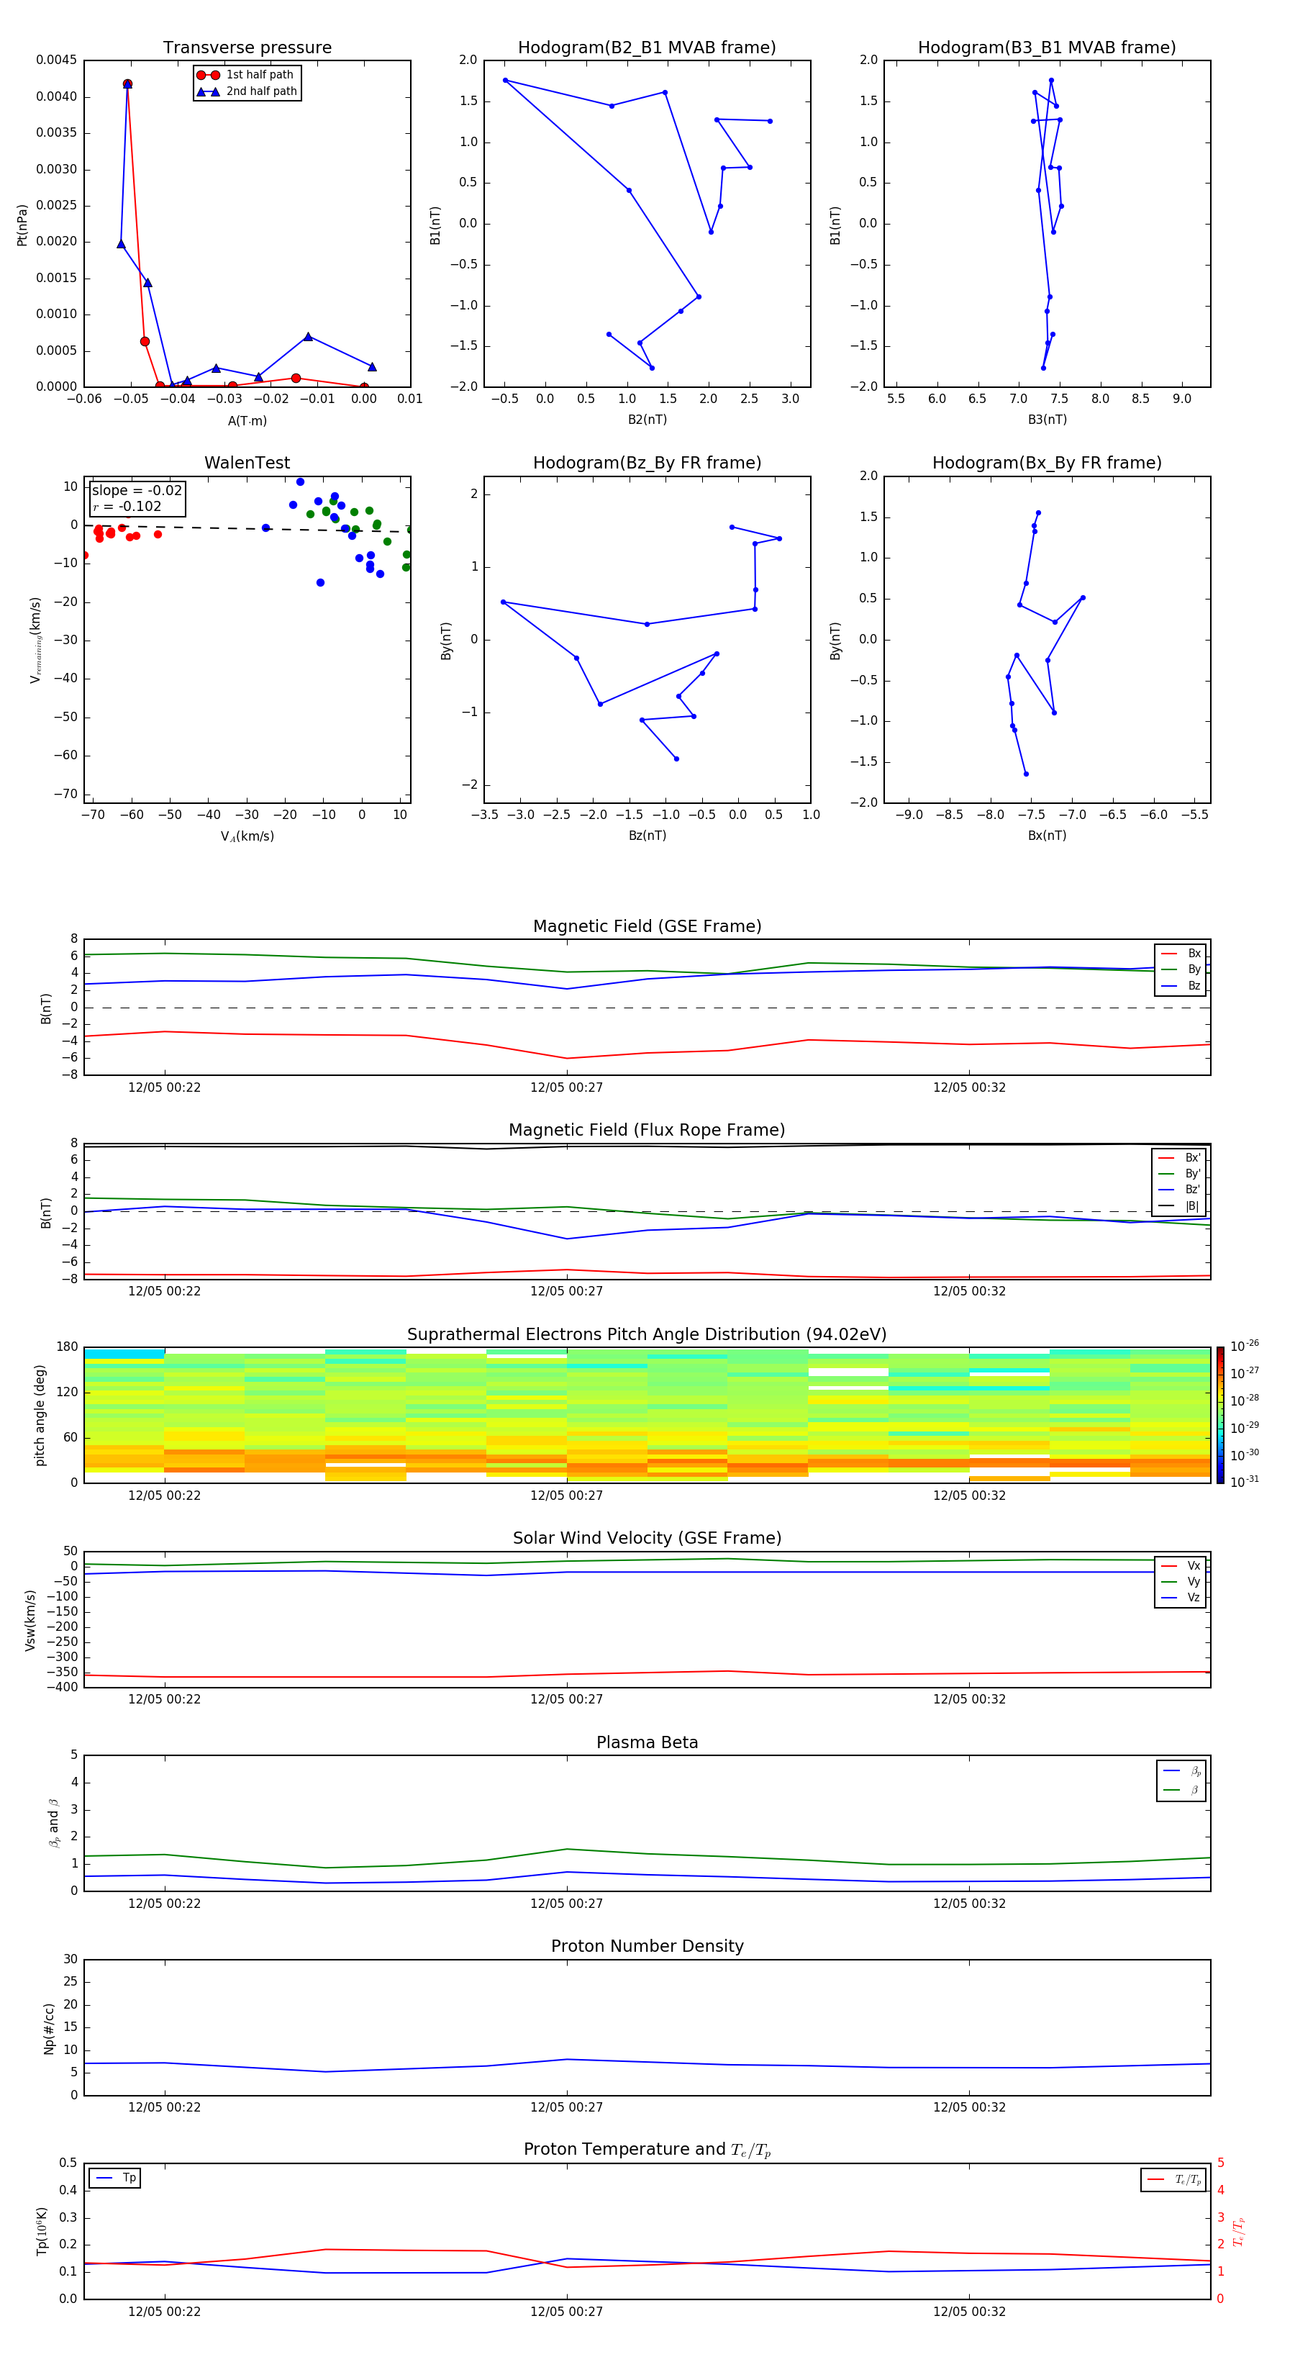Image resolution: width=1295 pixels, height=2375 pixels.
Task: Click Suprathermal Electrons Pitch Angle Distribution title
Action: point(647,1335)
